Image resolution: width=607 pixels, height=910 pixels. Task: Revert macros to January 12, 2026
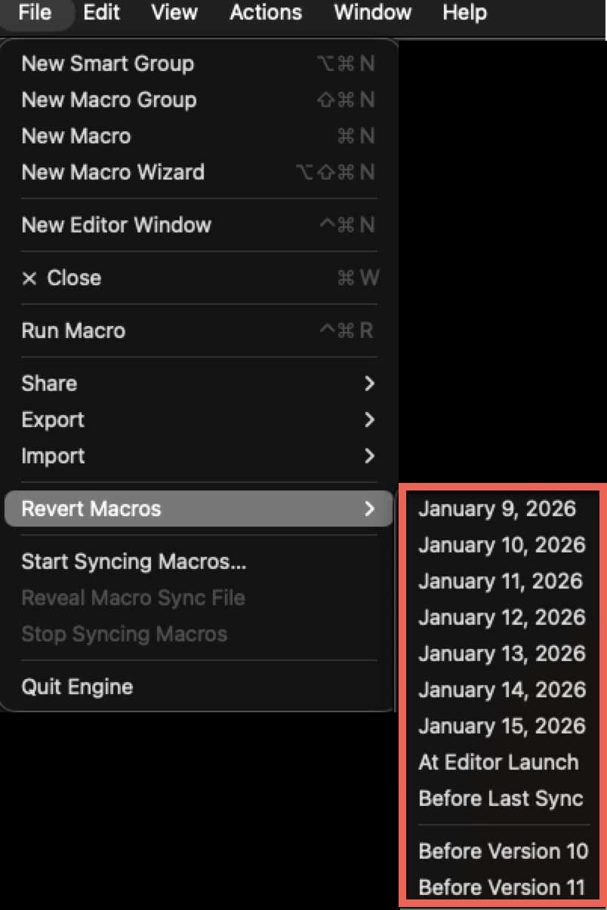click(x=502, y=617)
